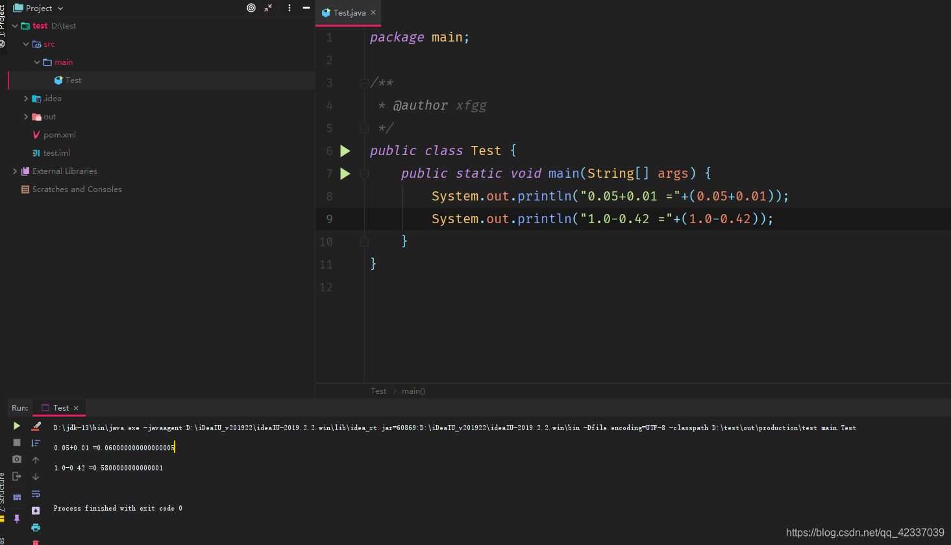
Task: Collapse the src folder chevron
Action: 26,44
